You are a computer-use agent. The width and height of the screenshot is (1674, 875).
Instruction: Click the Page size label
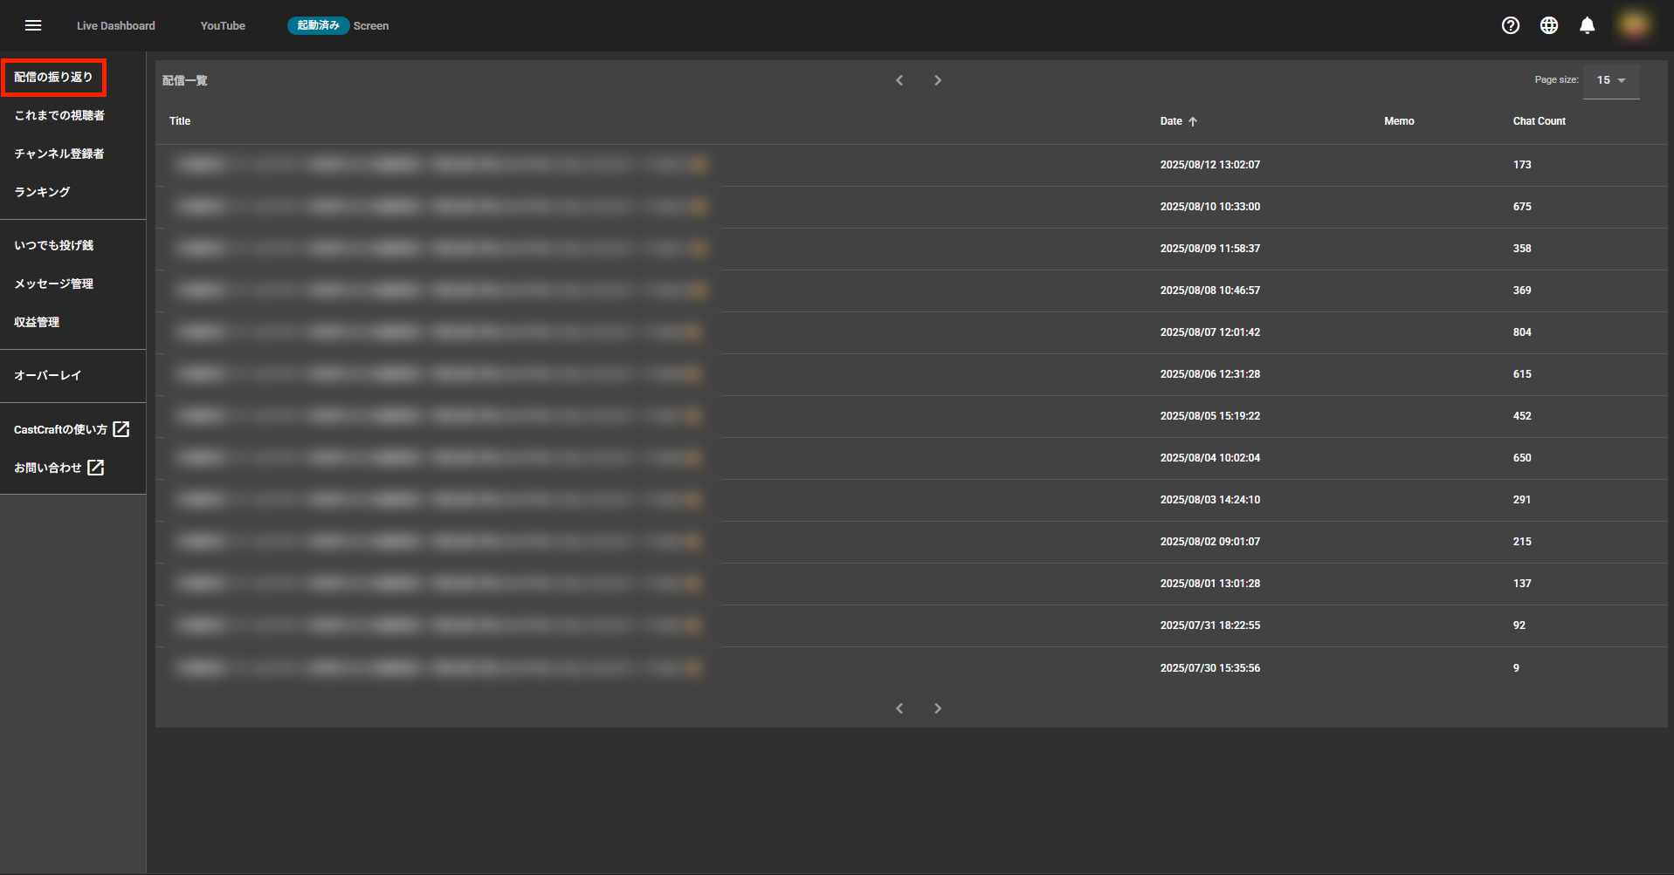(x=1556, y=79)
